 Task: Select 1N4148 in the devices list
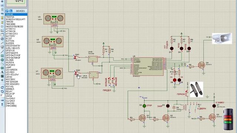pyautogui.click(x=16, y=14)
